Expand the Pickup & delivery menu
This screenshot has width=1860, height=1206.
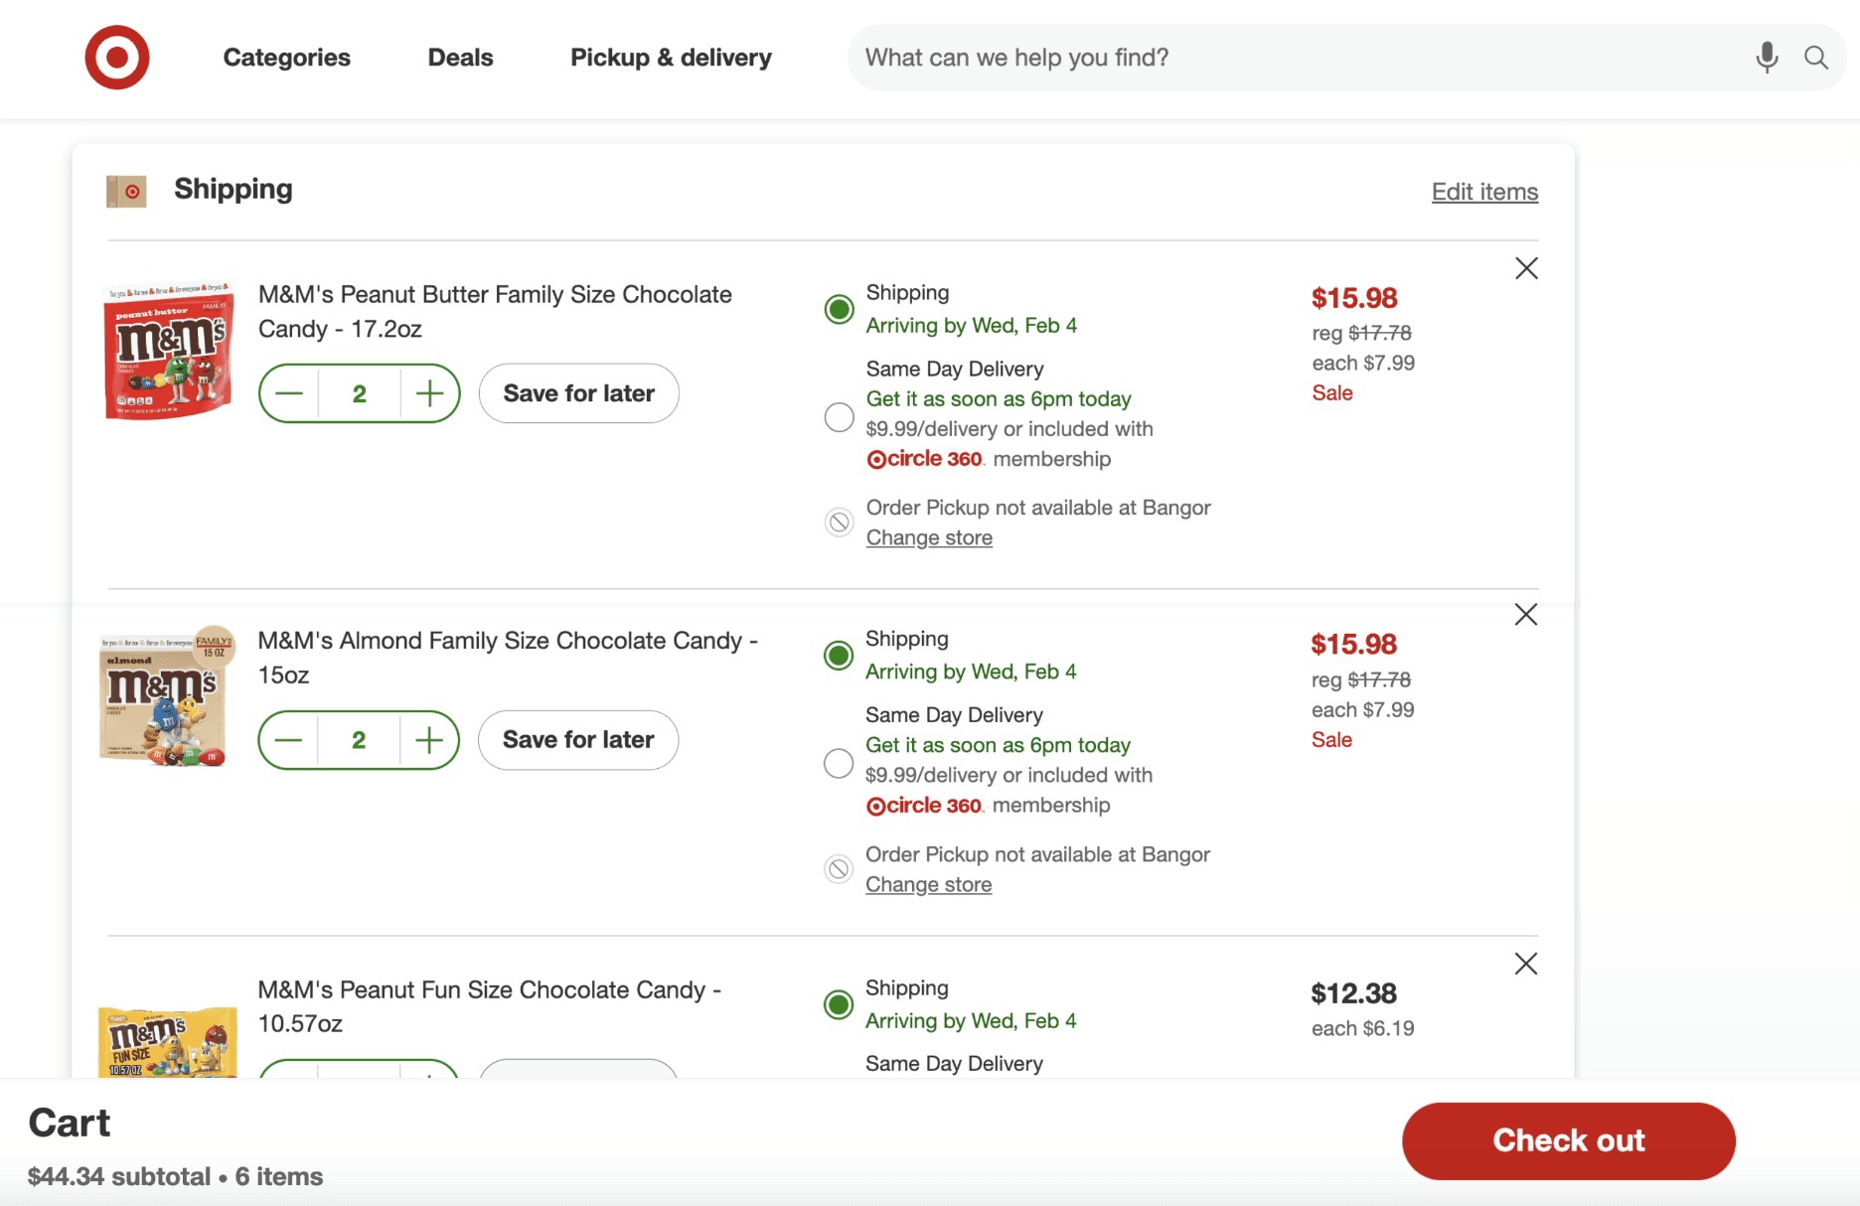671,58
